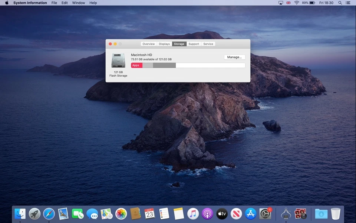Open the Apple menu
Screen dimensions: 356x223
[7, 3]
